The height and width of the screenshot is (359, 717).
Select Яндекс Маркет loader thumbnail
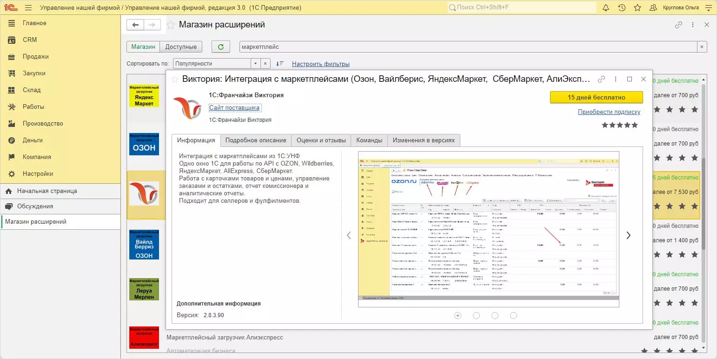click(x=144, y=95)
